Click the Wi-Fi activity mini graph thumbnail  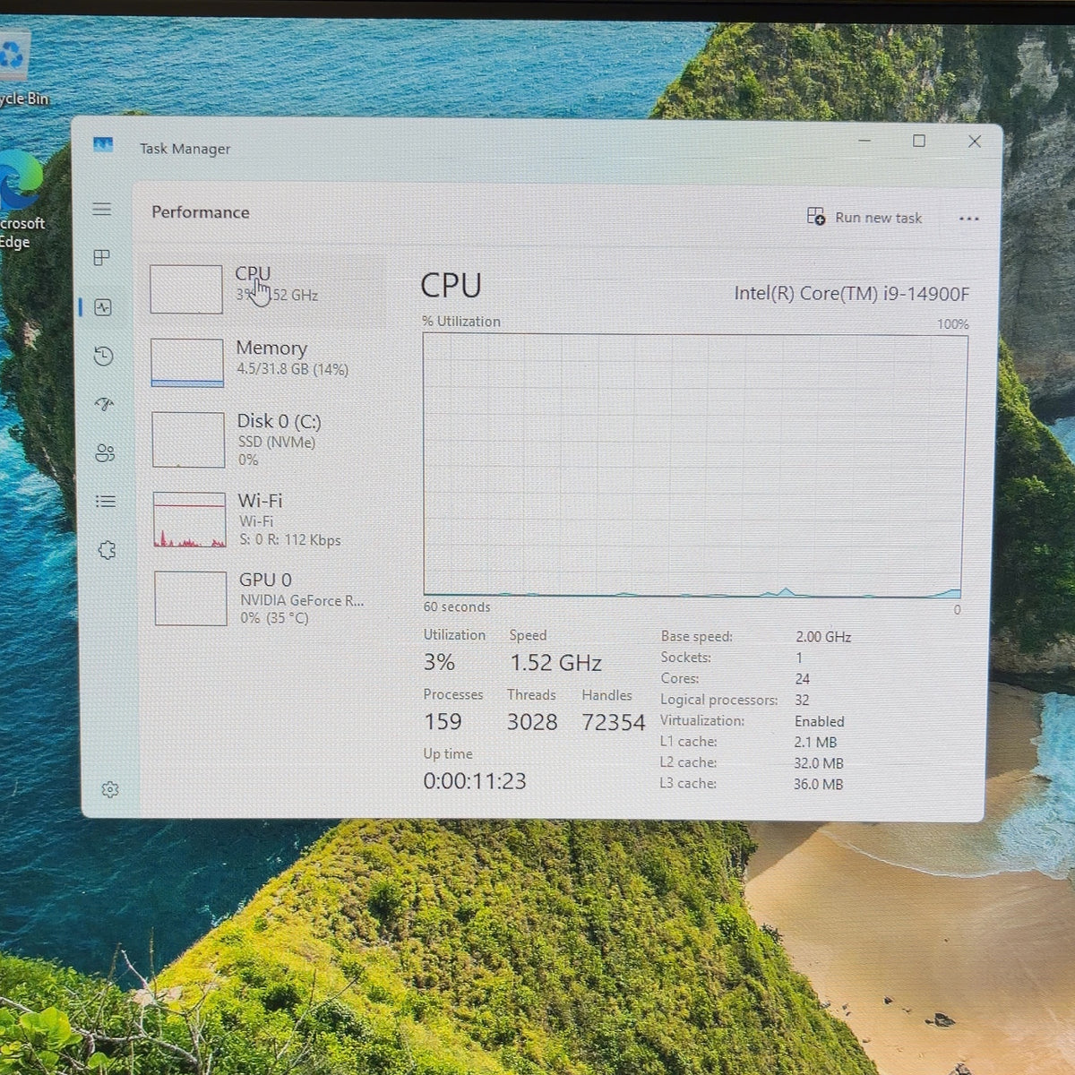pyautogui.click(x=190, y=520)
